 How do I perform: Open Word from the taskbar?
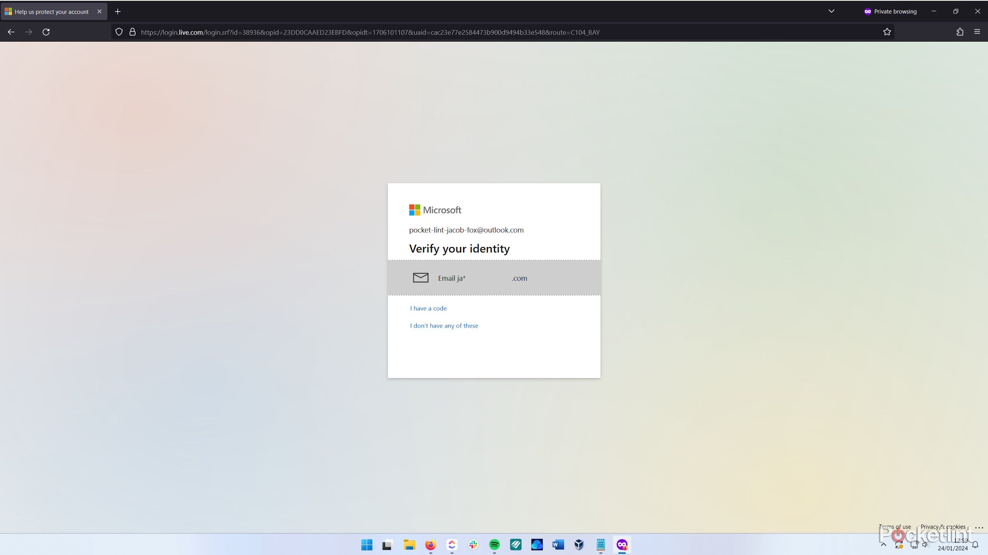tap(558, 545)
